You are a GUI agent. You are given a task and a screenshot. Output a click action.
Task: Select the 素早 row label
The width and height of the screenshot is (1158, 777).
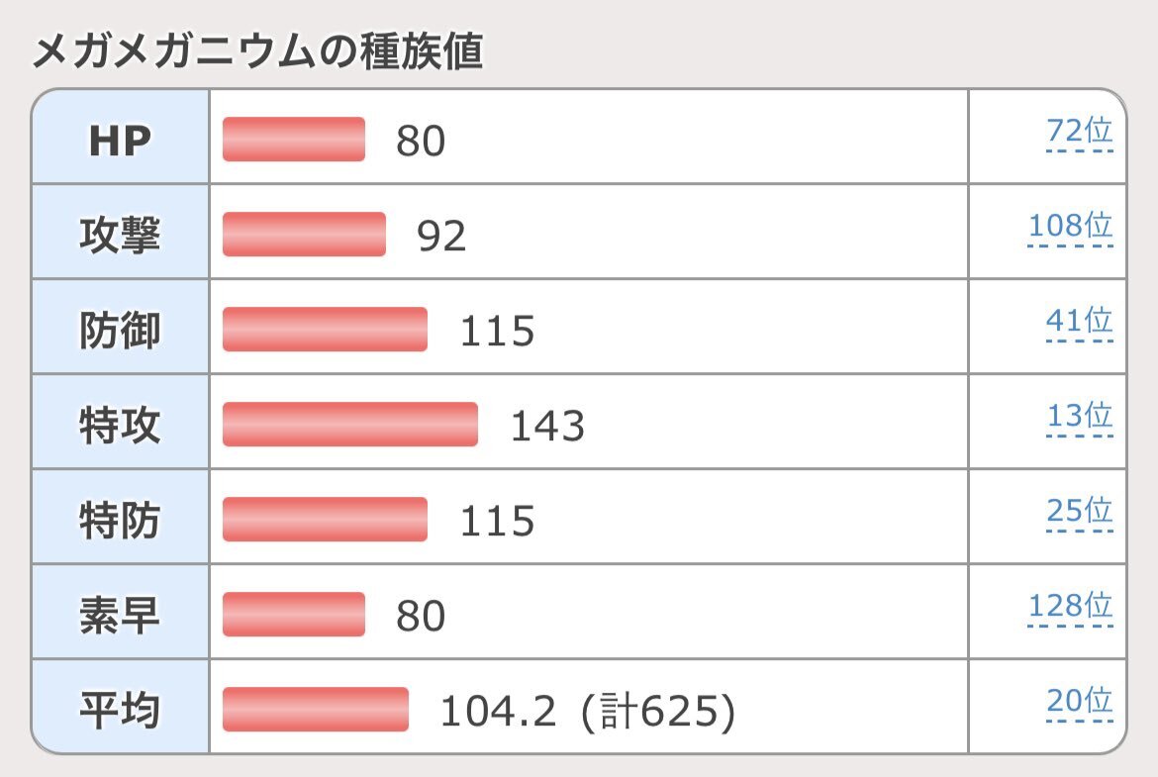[x=120, y=616]
